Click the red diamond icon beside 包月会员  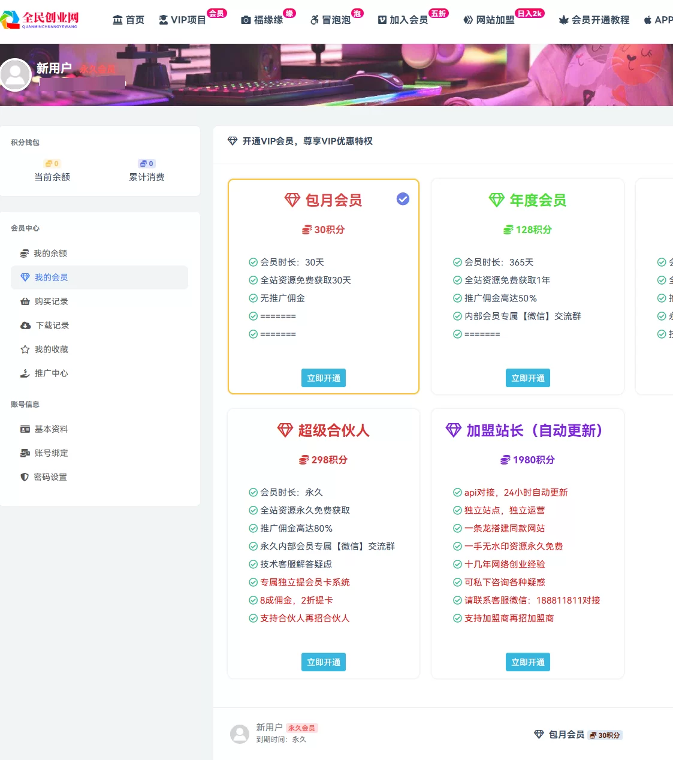(292, 200)
